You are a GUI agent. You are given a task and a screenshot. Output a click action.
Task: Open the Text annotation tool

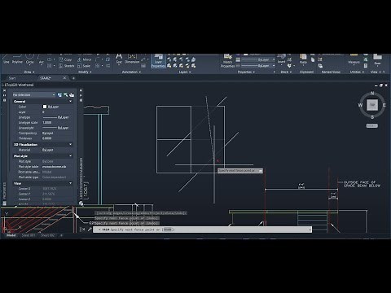119,59
